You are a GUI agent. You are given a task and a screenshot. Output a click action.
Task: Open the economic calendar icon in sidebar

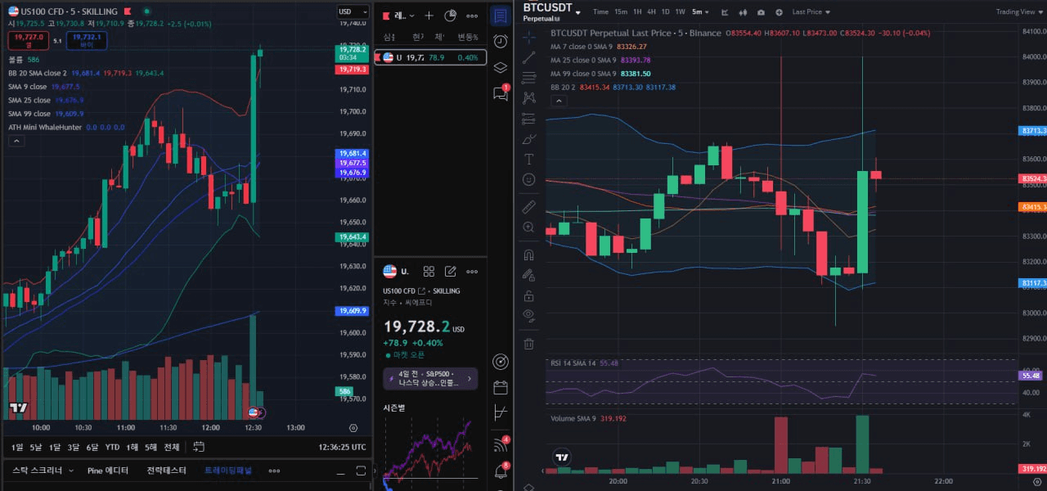pyautogui.click(x=501, y=387)
